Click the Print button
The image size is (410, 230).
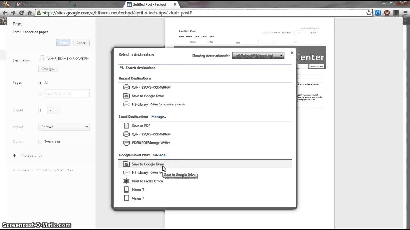(63, 42)
